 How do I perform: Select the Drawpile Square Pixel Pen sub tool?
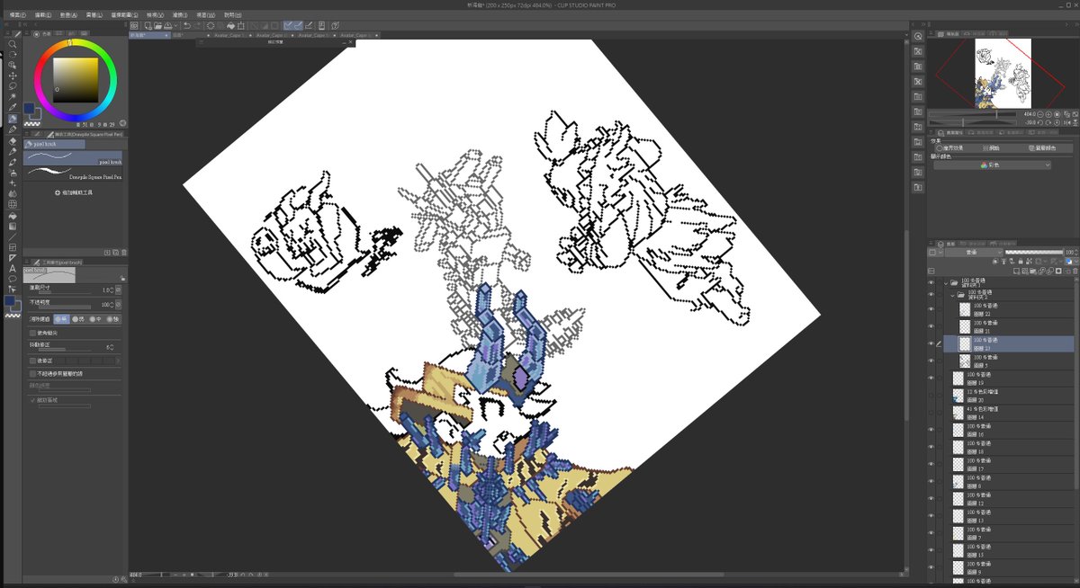(x=73, y=173)
